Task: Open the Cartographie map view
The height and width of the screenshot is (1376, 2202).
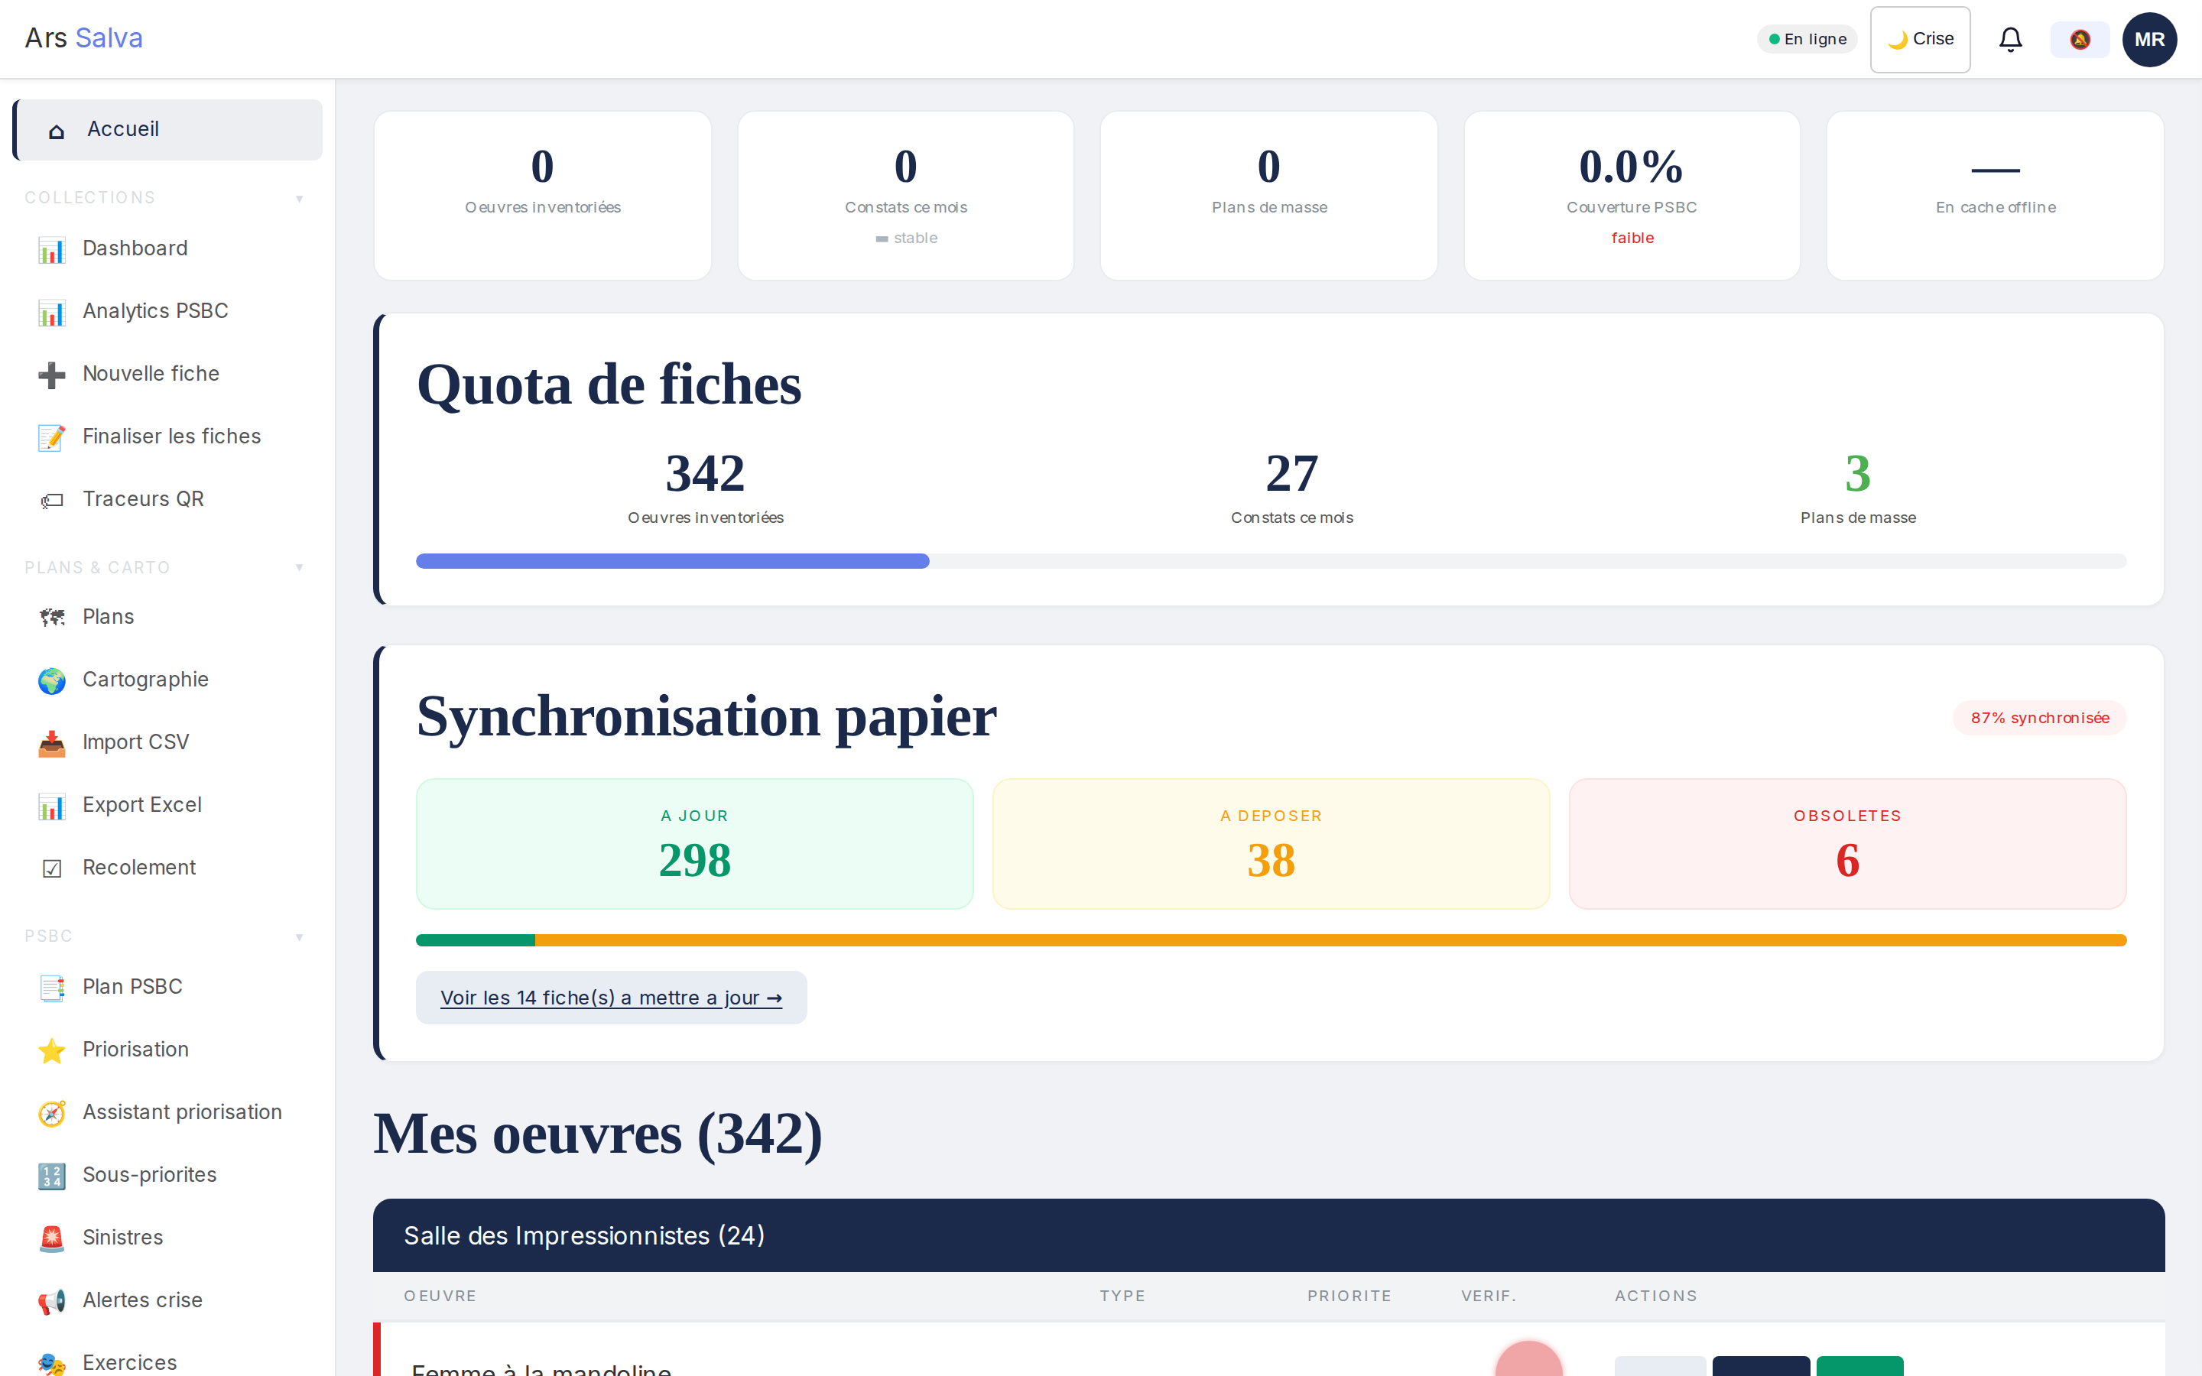Action: coord(145,679)
